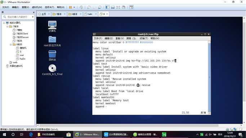Open the 查看(V) menu in VMware
This screenshot has width=246, height=138.
[x=26, y=7]
